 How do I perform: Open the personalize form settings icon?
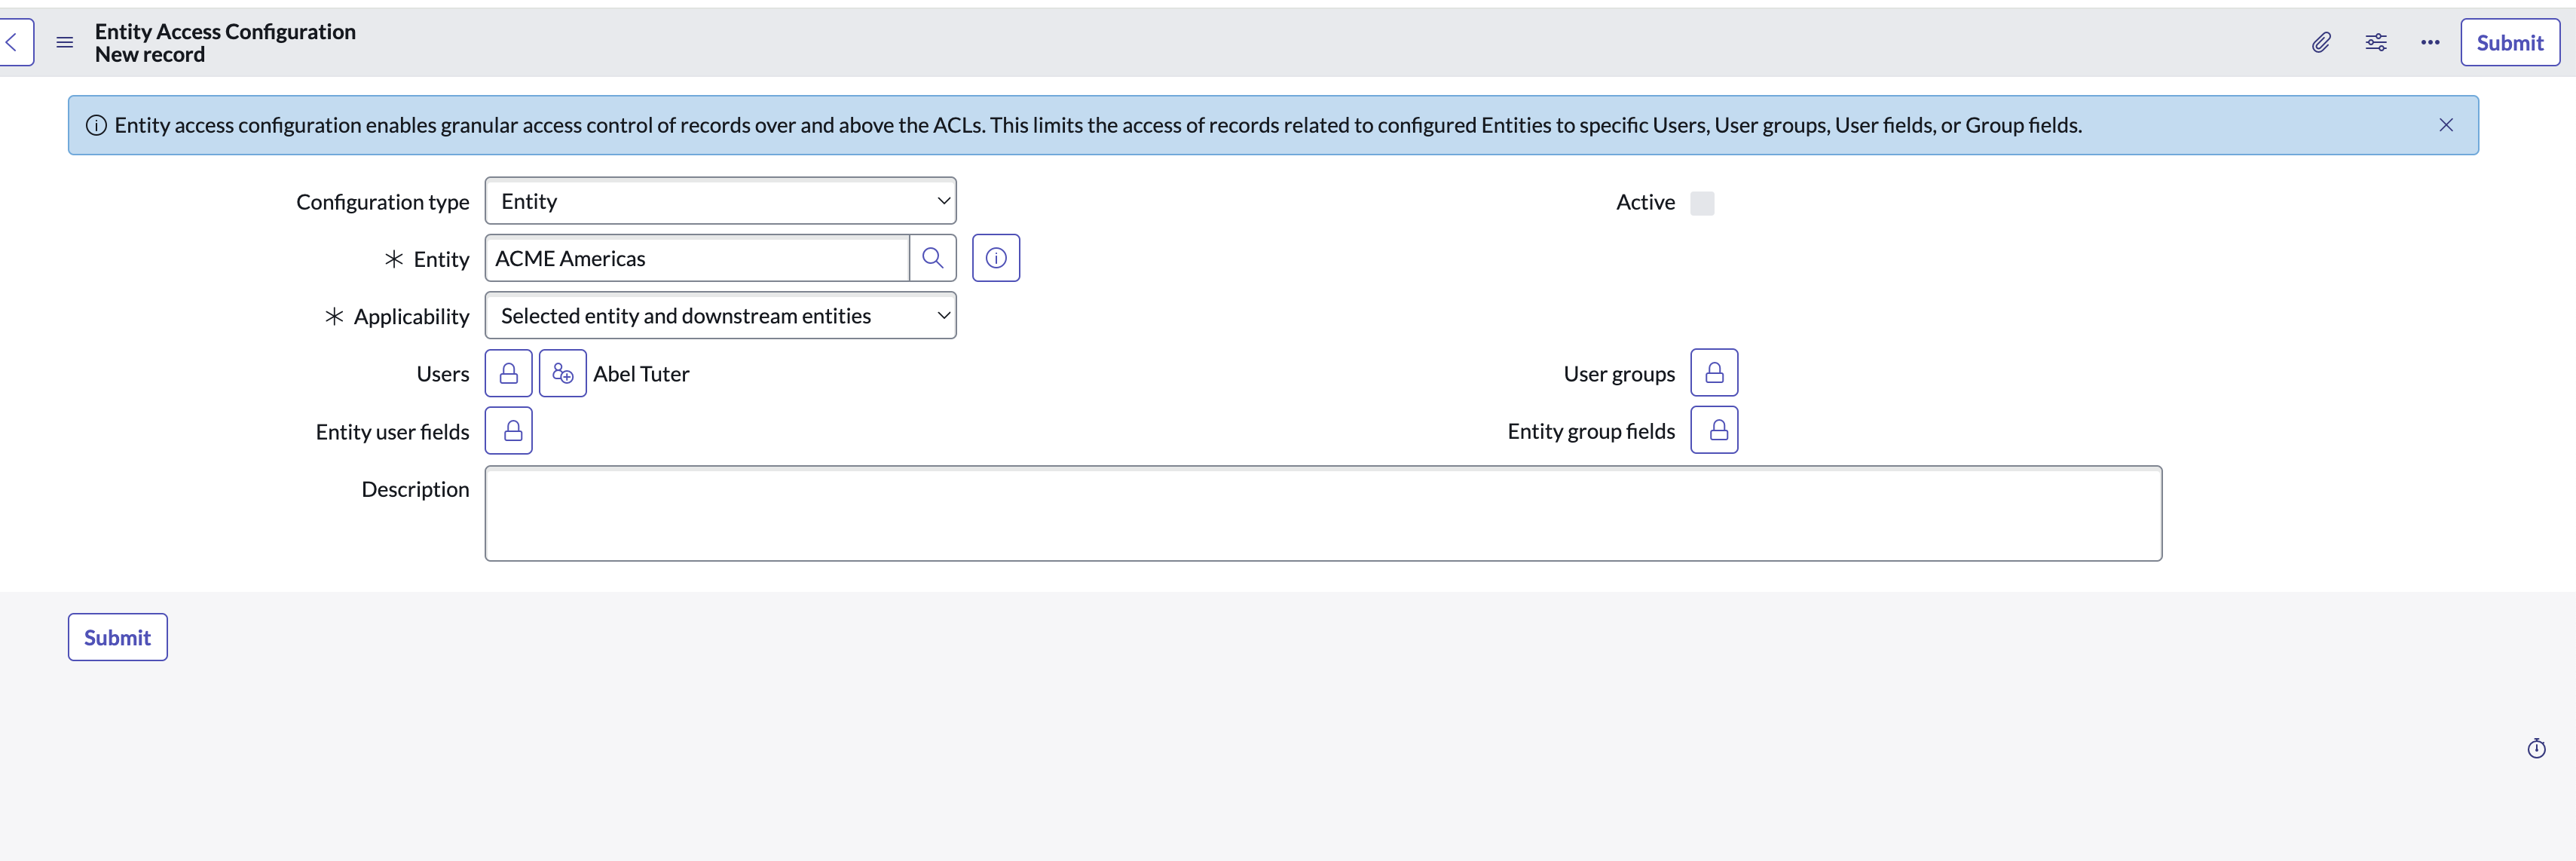(x=2376, y=42)
